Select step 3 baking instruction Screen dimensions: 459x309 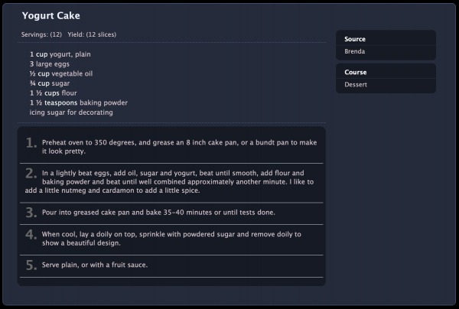(158, 213)
